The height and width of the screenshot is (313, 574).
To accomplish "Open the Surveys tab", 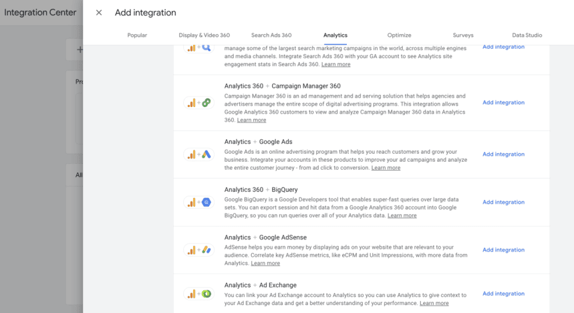I will [462, 35].
